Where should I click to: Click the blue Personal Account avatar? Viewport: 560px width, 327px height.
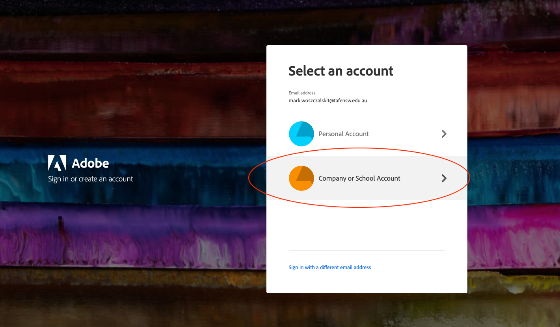coord(301,134)
